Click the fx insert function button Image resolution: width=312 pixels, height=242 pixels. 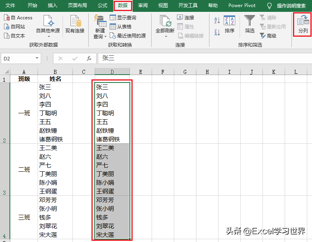(x=89, y=58)
